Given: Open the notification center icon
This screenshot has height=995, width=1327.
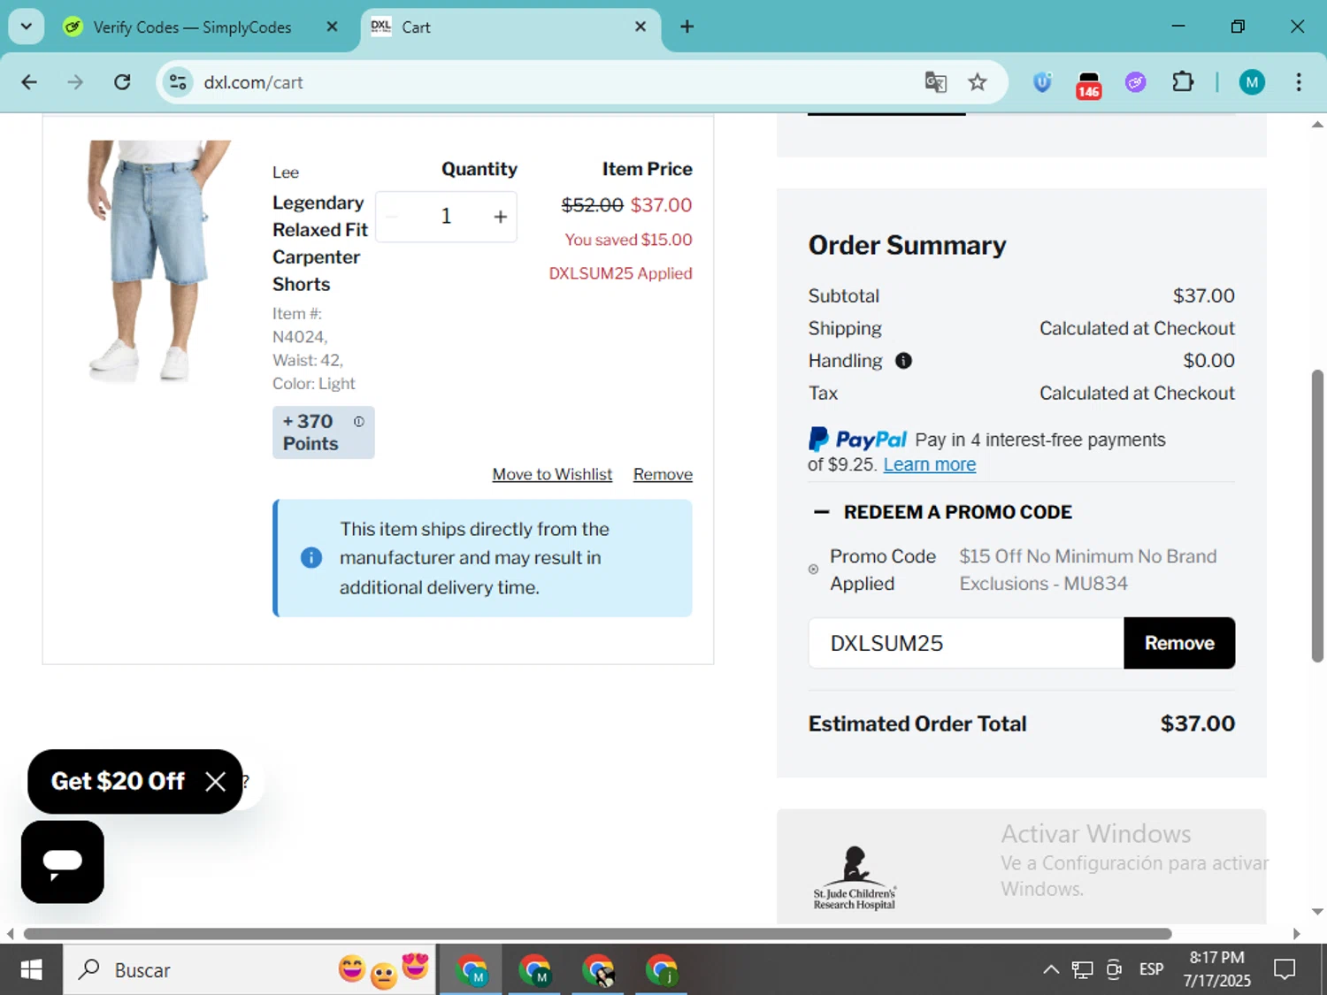Looking at the screenshot, I should tap(1285, 970).
